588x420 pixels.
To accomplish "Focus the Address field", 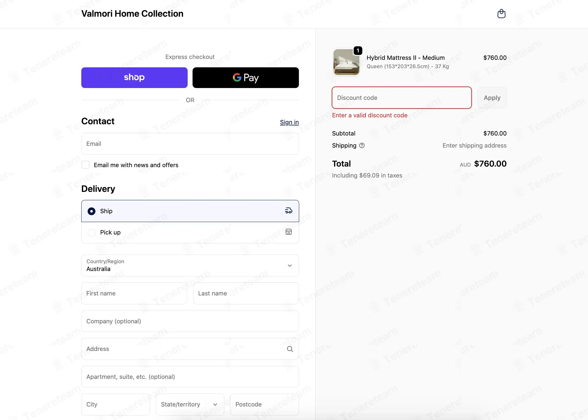I will [190, 349].
